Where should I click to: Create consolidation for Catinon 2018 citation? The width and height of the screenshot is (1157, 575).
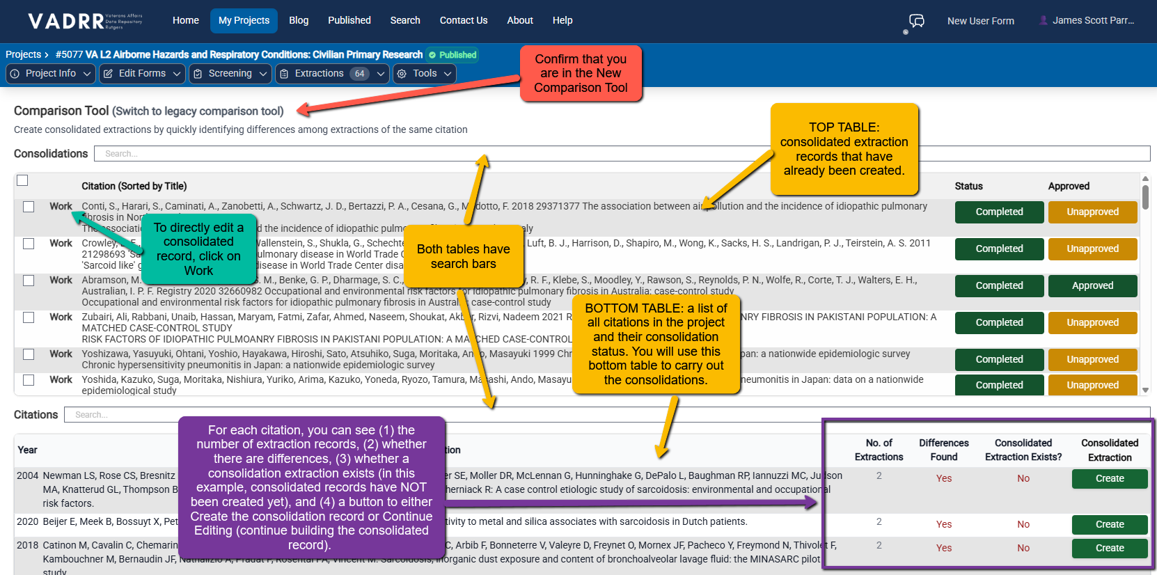coord(1110,549)
